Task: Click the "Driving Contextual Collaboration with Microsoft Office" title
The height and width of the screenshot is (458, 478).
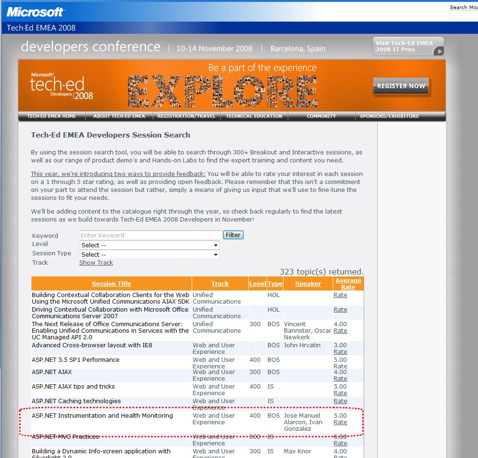Action: click(110, 313)
